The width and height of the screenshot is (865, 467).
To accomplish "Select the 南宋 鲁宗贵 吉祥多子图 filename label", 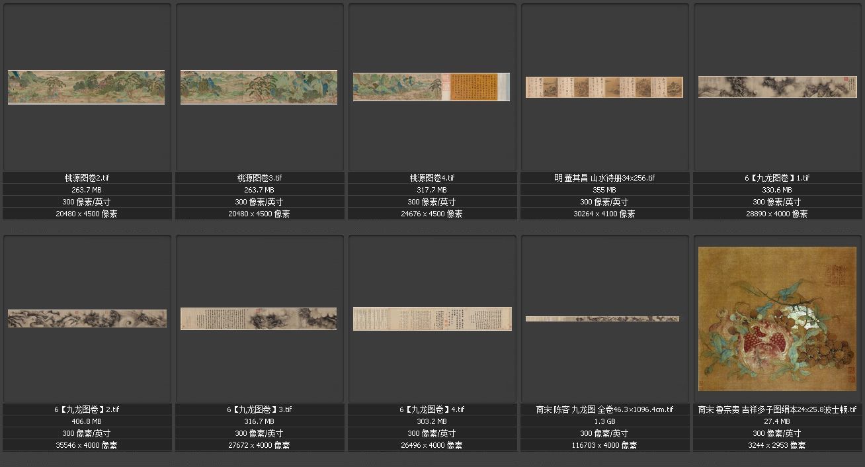I will (777, 409).
